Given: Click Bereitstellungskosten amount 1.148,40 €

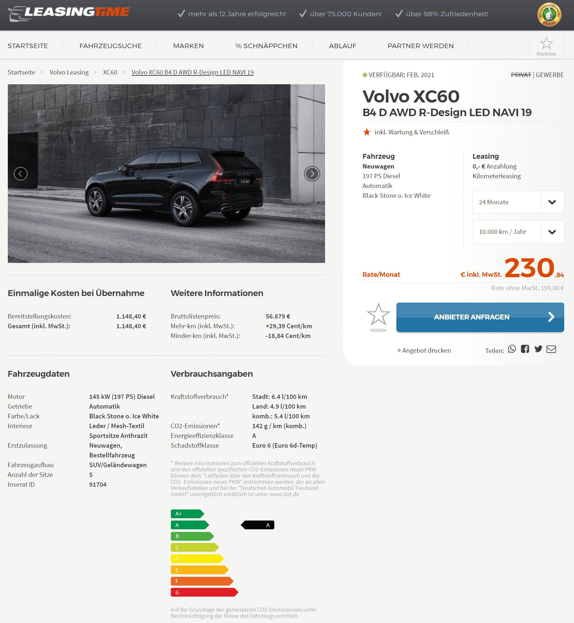Looking at the screenshot, I should click(x=131, y=316).
